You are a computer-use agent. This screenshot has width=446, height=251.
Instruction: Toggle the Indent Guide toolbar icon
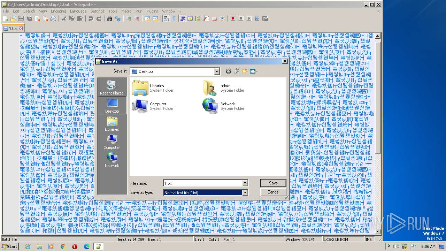click(x=182, y=18)
